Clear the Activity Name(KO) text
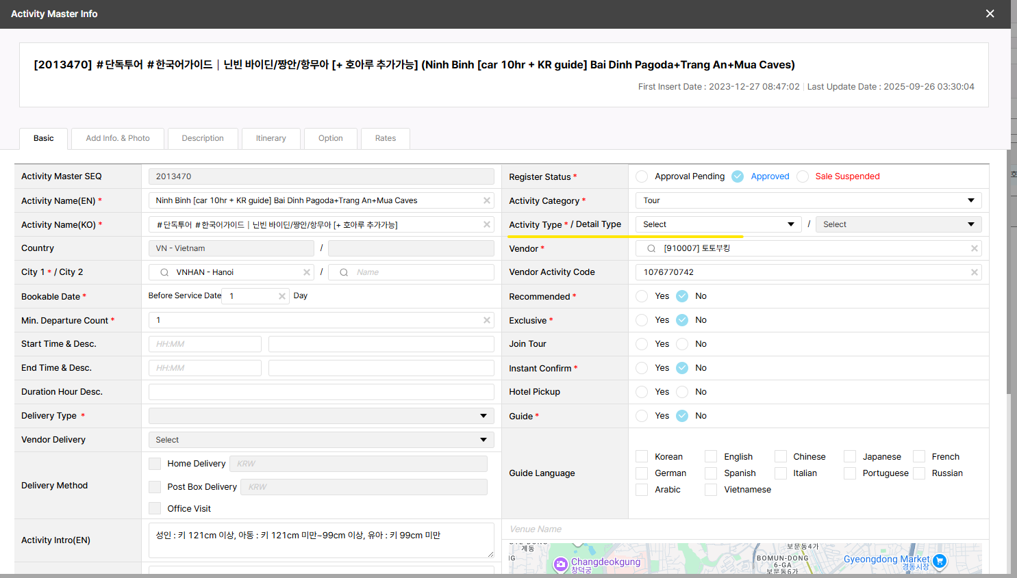Screen dimensions: 1017x578 coord(487,224)
